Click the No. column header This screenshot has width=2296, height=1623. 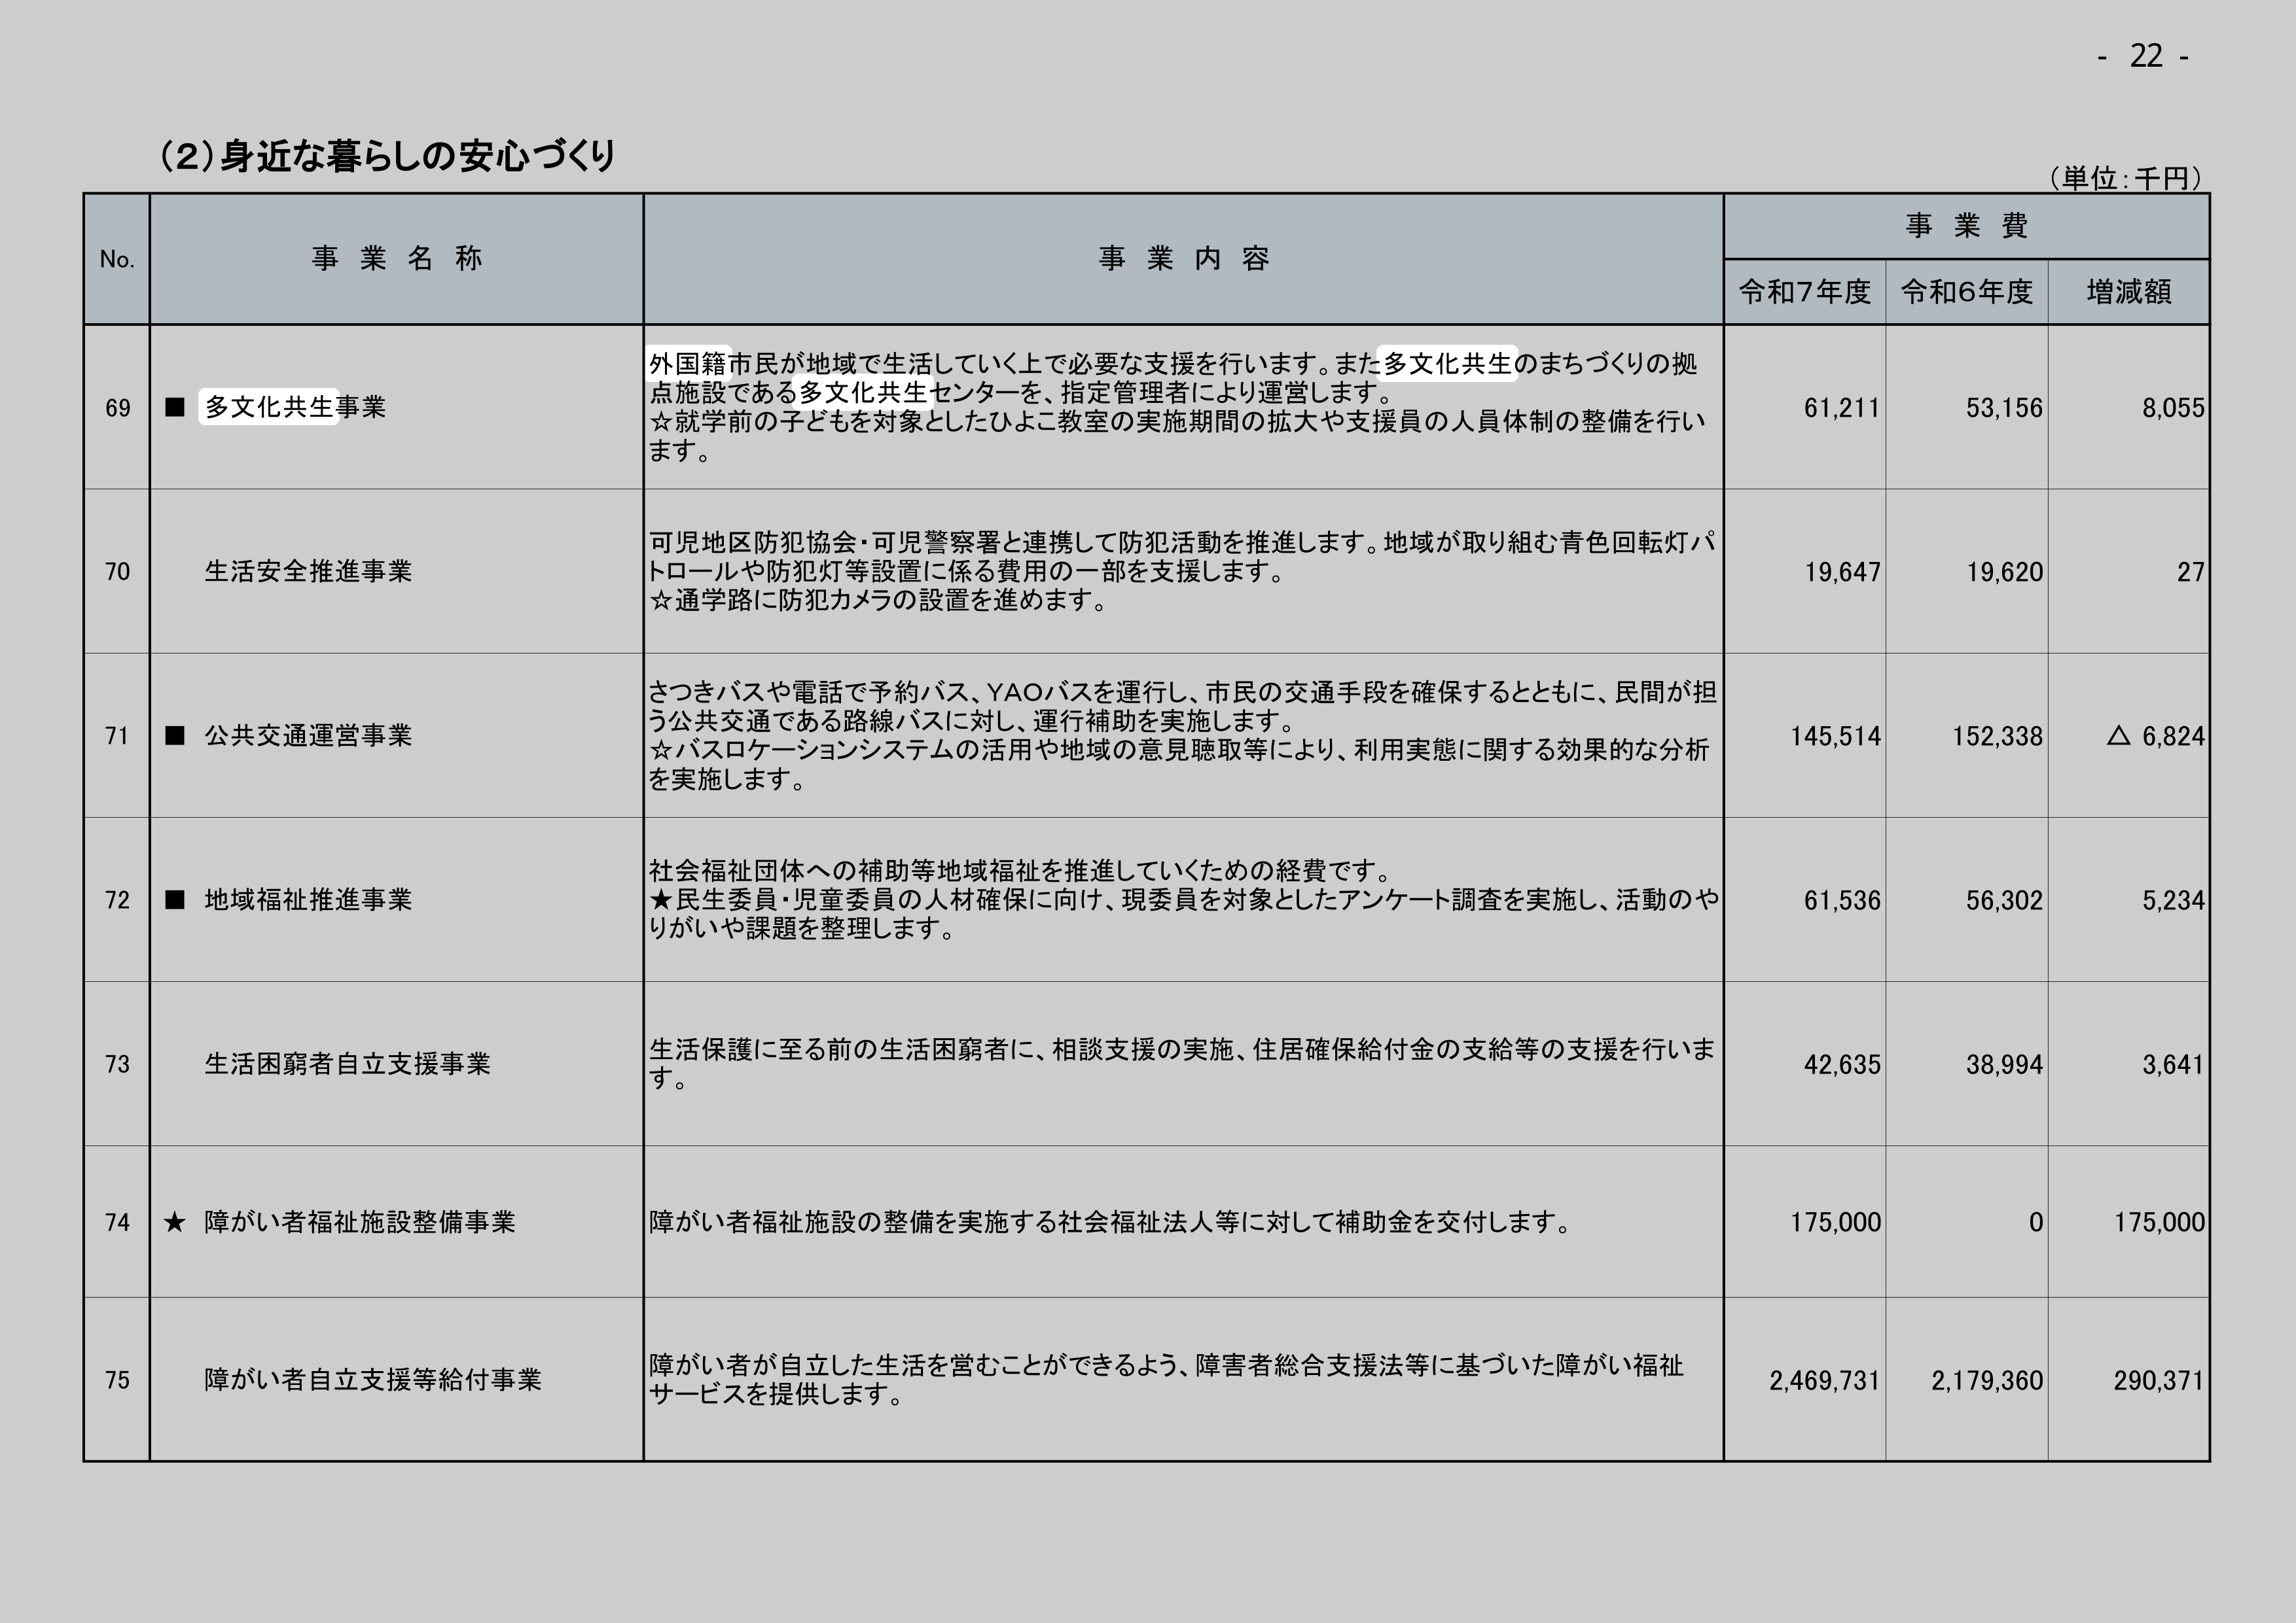(x=117, y=260)
